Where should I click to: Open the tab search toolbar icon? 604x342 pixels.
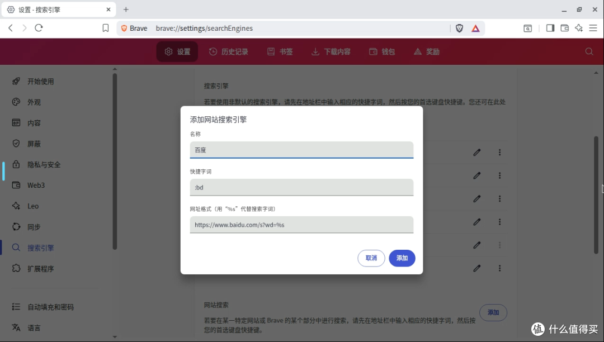[x=528, y=28]
